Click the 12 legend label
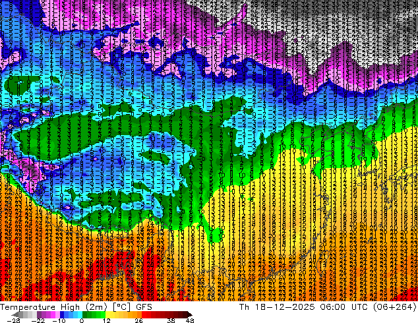The image size is (418, 323). pyautogui.click(x=107, y=320)
